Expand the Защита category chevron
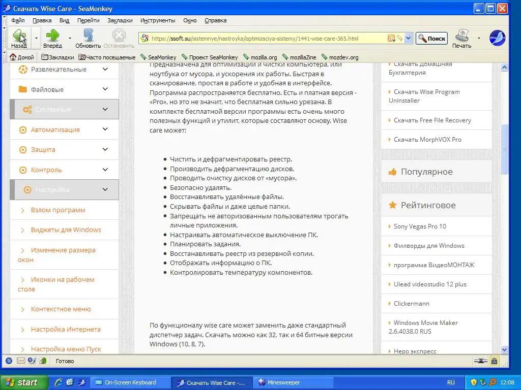 (105, 149)
